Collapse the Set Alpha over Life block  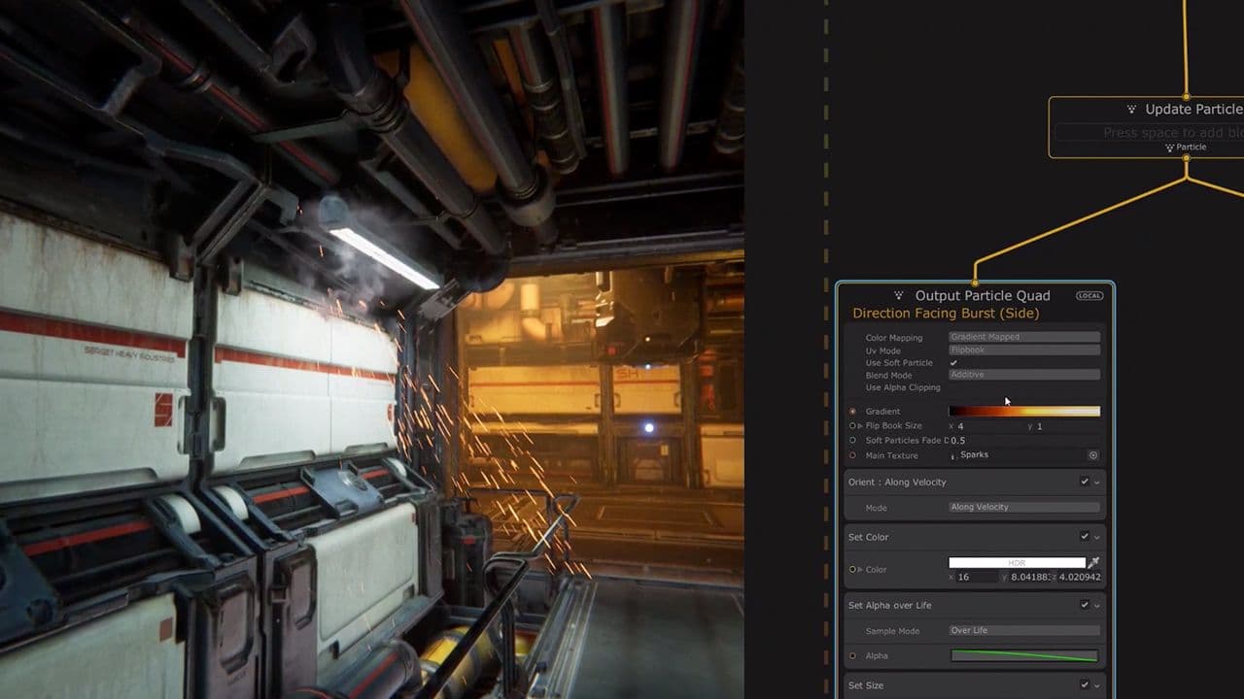pos(1097,606)
